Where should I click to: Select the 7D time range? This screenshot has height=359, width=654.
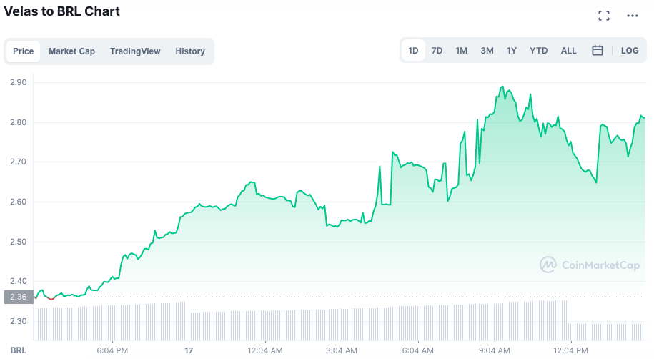point(437,51)
